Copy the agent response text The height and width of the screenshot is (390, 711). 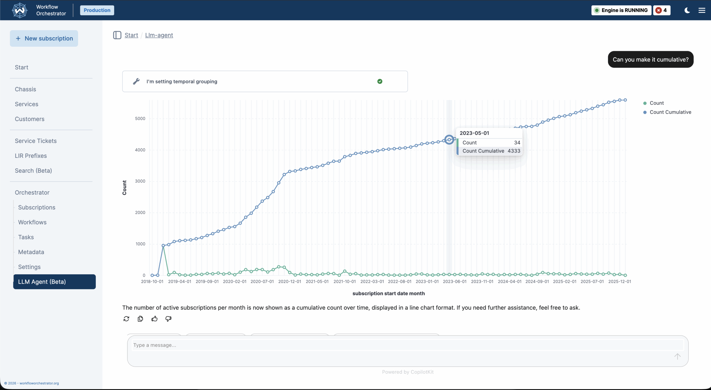[x=140, y=319]
